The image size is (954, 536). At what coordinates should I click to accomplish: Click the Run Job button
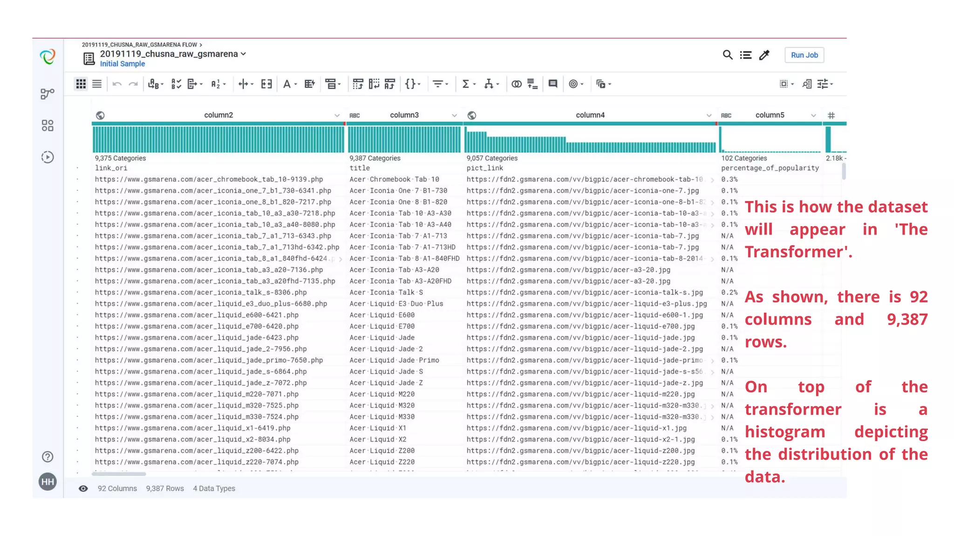[x=804, y=55]
